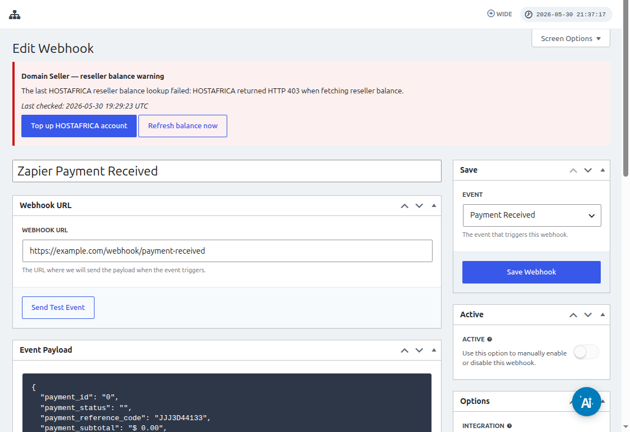
Task: Click the "Last checked: 2026-05-30 19:29:23 UTC" text
Action: pos(85,106)
